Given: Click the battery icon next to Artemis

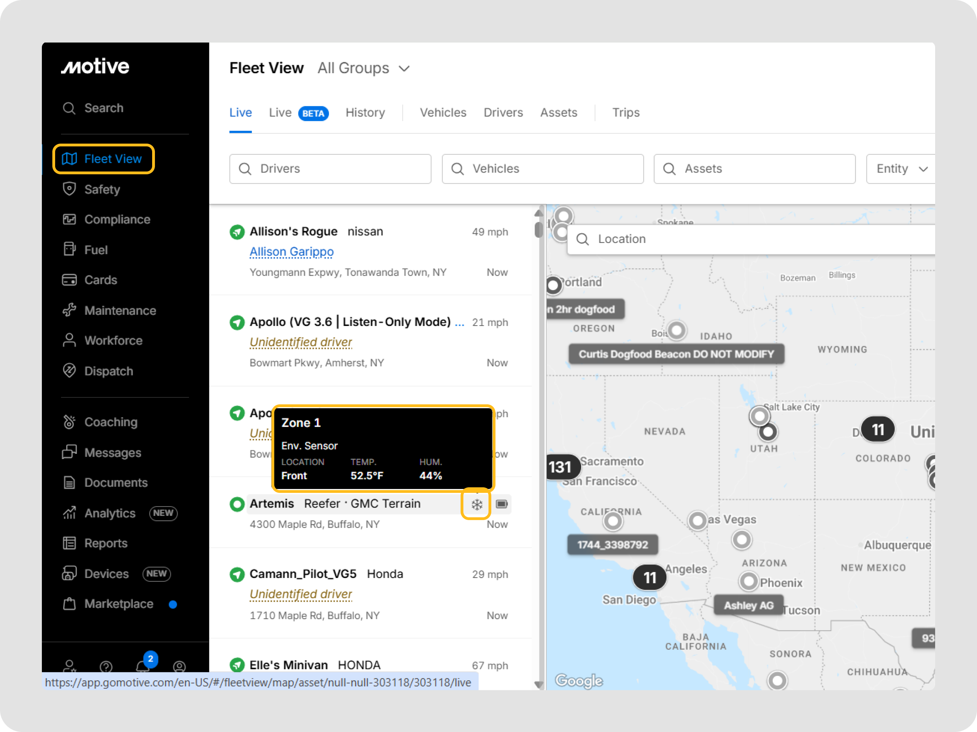Looking at the screenshot, I should coord(501,504).
